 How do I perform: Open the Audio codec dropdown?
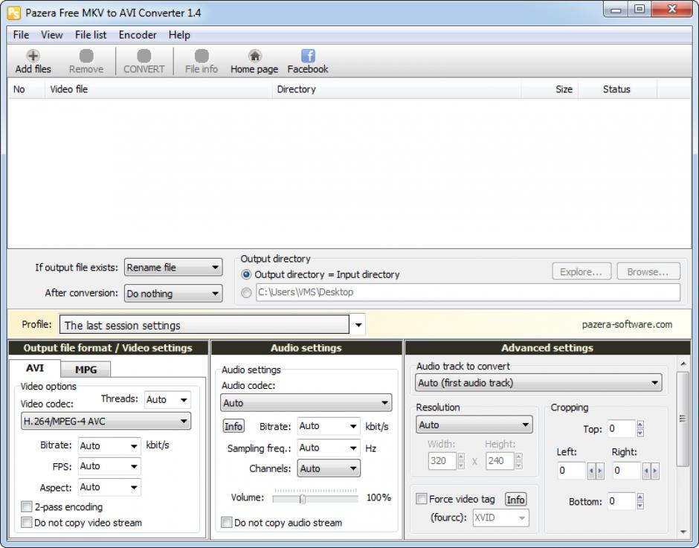(x=306, y=403)
